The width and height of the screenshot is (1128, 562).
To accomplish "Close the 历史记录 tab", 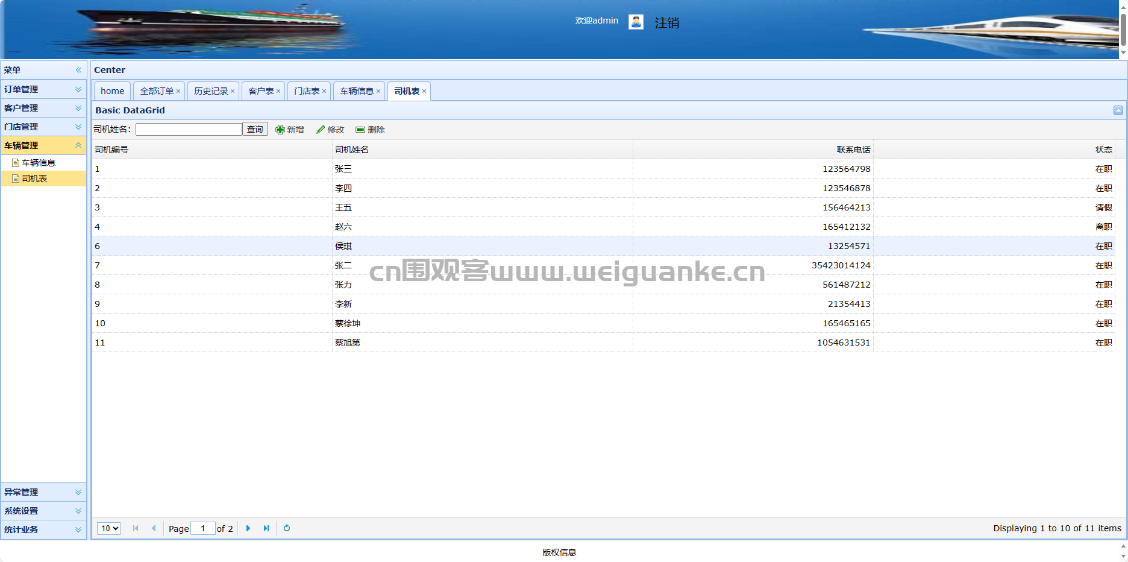I will [x=233, y=91].
